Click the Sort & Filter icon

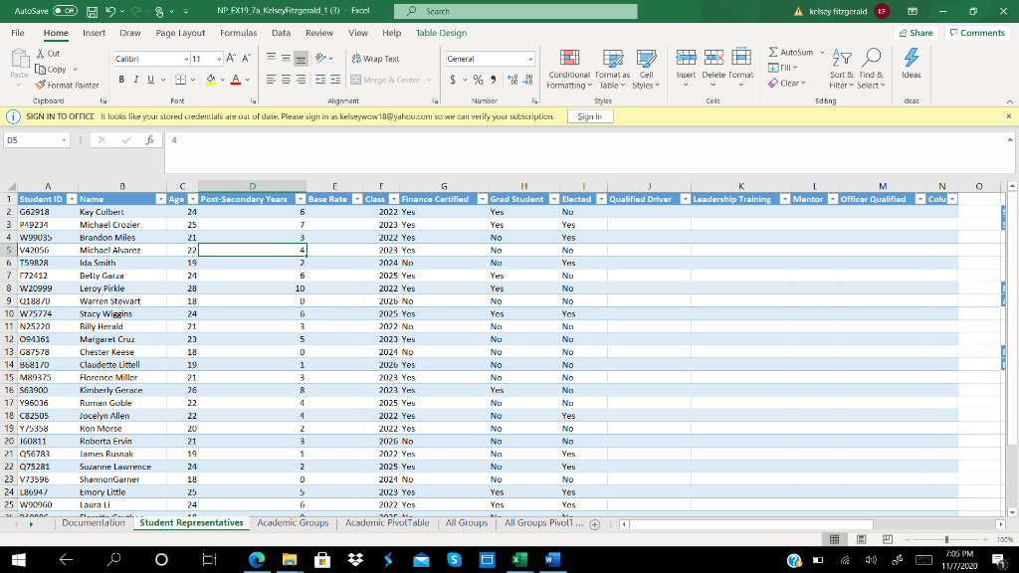pos(841,60)
